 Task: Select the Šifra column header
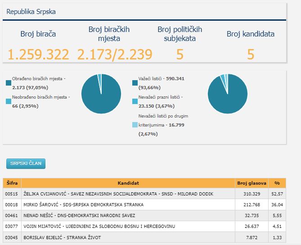tap(12, 183)
